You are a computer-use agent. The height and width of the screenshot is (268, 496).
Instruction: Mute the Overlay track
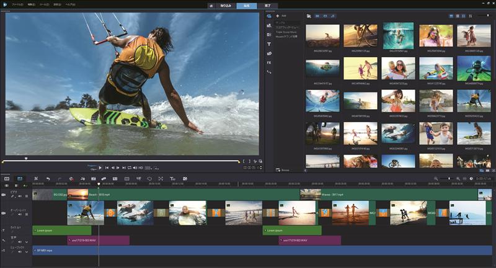[x=20, y=215]
